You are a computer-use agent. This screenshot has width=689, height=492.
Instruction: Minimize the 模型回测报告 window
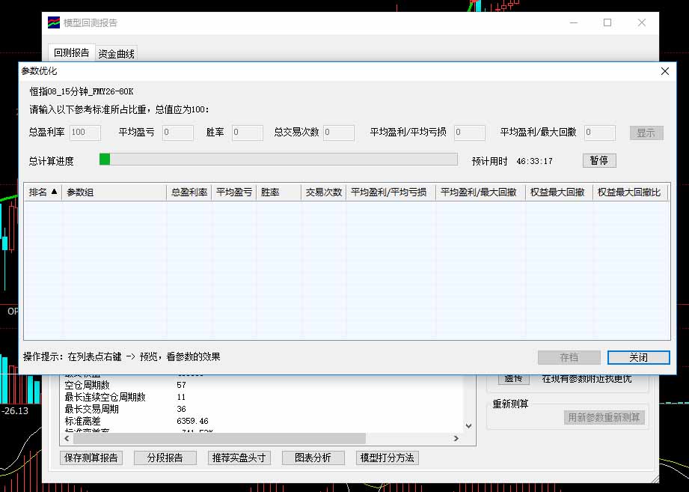[573, 22]
